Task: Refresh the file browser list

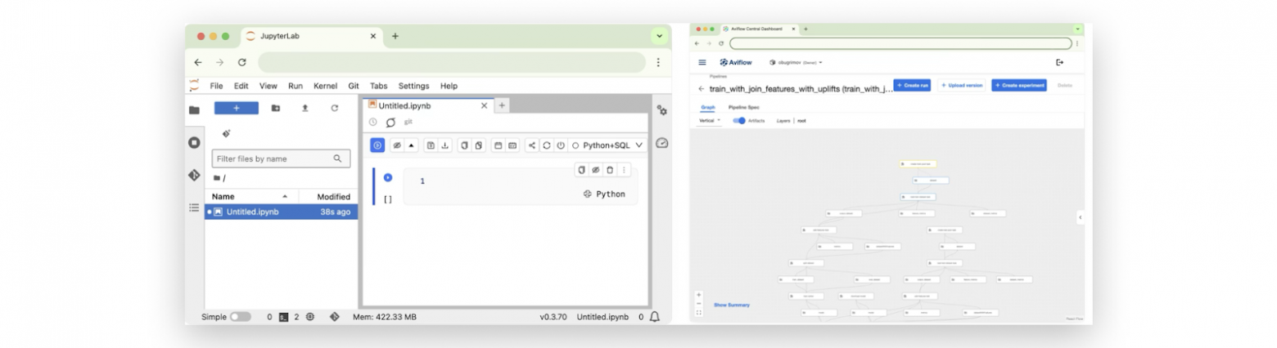Action: click(x=334, y=108)
